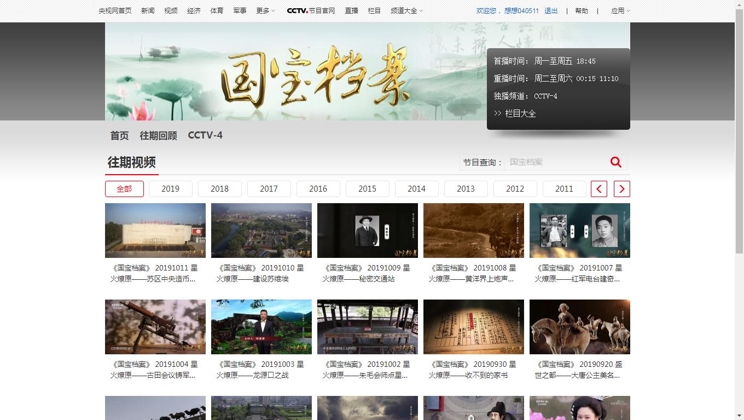The height and width of the screenshot is (420, 744).
Task: Open the 栏目 page
Action: pyautogui.click(x=374, y=10)
